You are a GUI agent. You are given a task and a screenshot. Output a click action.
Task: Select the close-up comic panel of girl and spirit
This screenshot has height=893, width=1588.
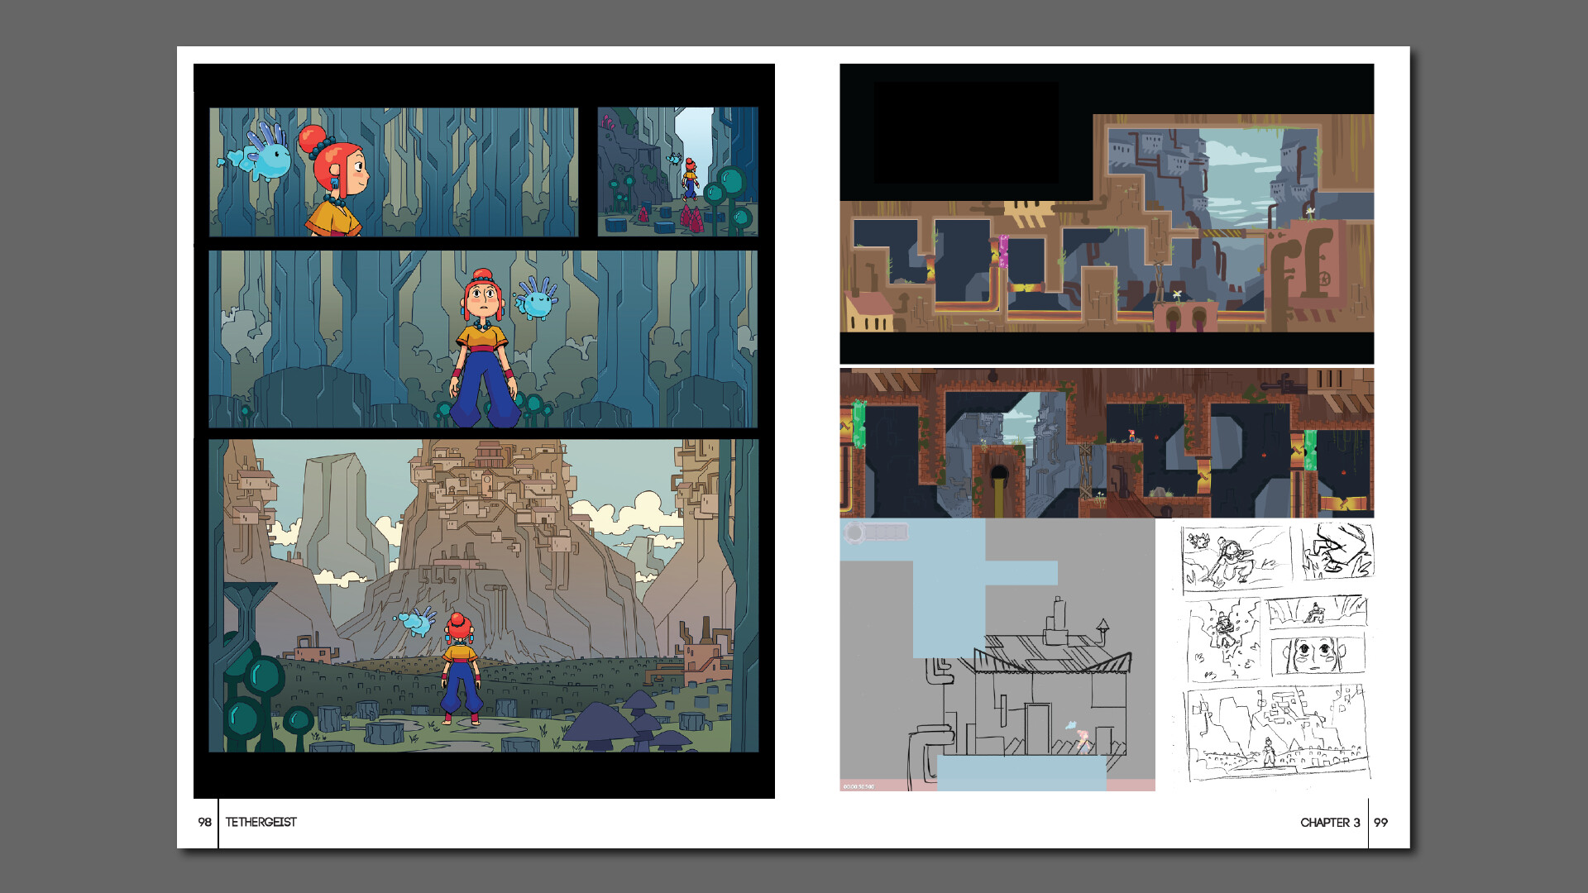pyautogui.click(x=394, y=172)
